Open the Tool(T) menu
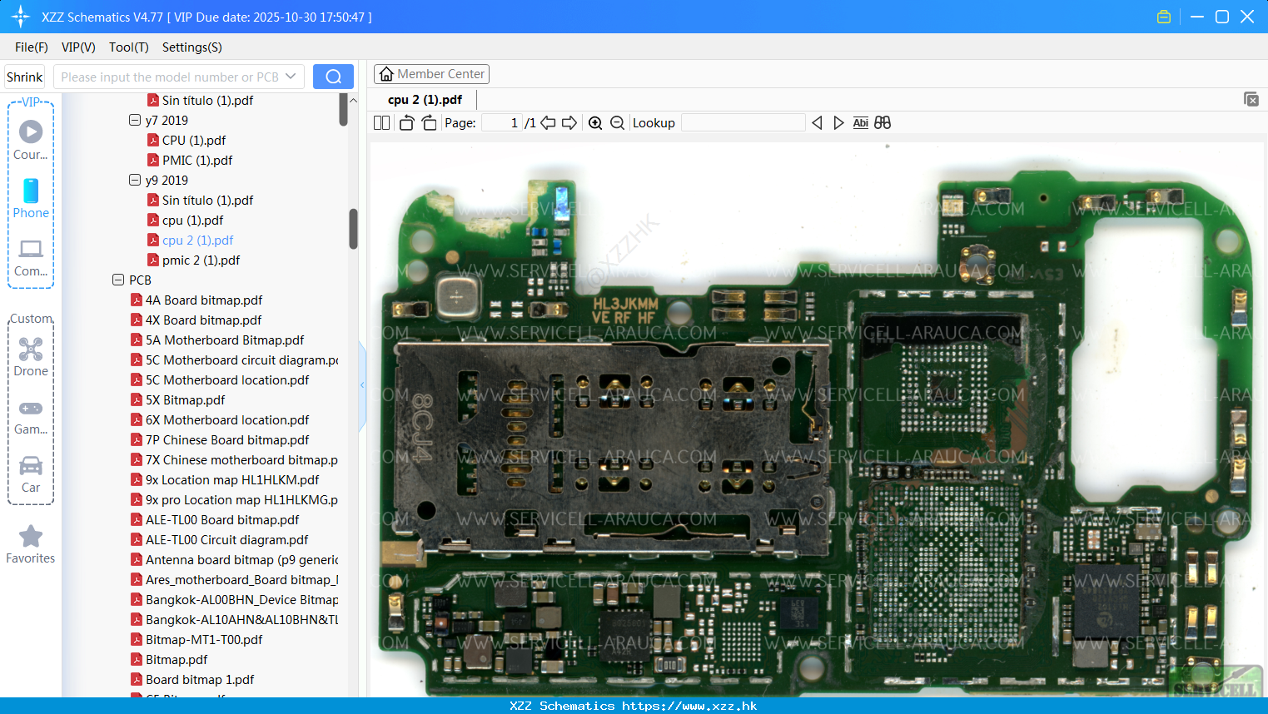This screenshot has width=1268, height=714. 129,47
